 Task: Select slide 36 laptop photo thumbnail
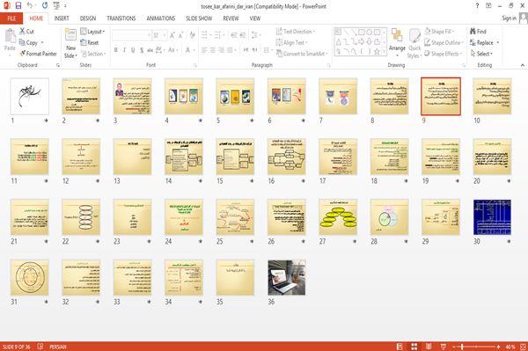pos(287,278)
